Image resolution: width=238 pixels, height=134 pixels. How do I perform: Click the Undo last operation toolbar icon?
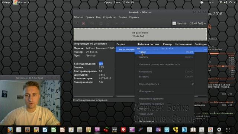pos(116,23)
